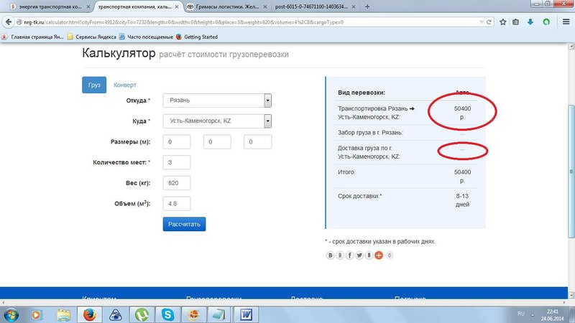Reload page via address bar icon
The width and height of the screenshot is (575, 323).
pyautogui.click(x=489, y=22)
